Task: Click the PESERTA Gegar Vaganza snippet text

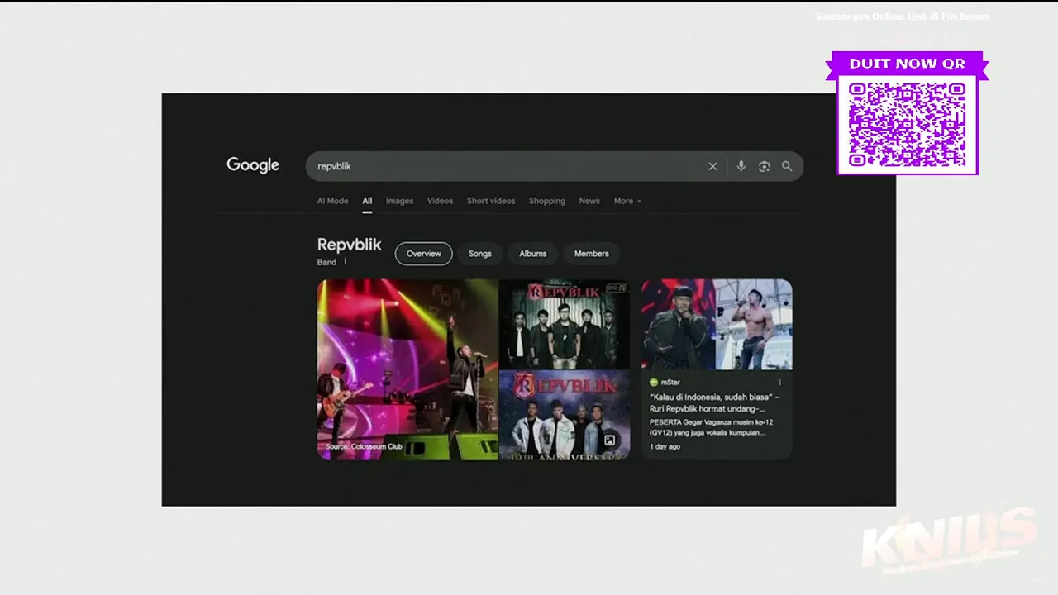Action: [712, 427]
